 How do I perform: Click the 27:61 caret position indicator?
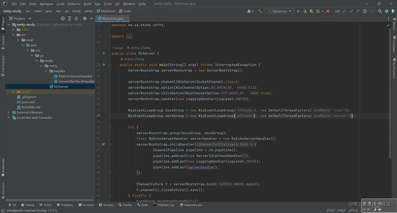tap(331, 210)
